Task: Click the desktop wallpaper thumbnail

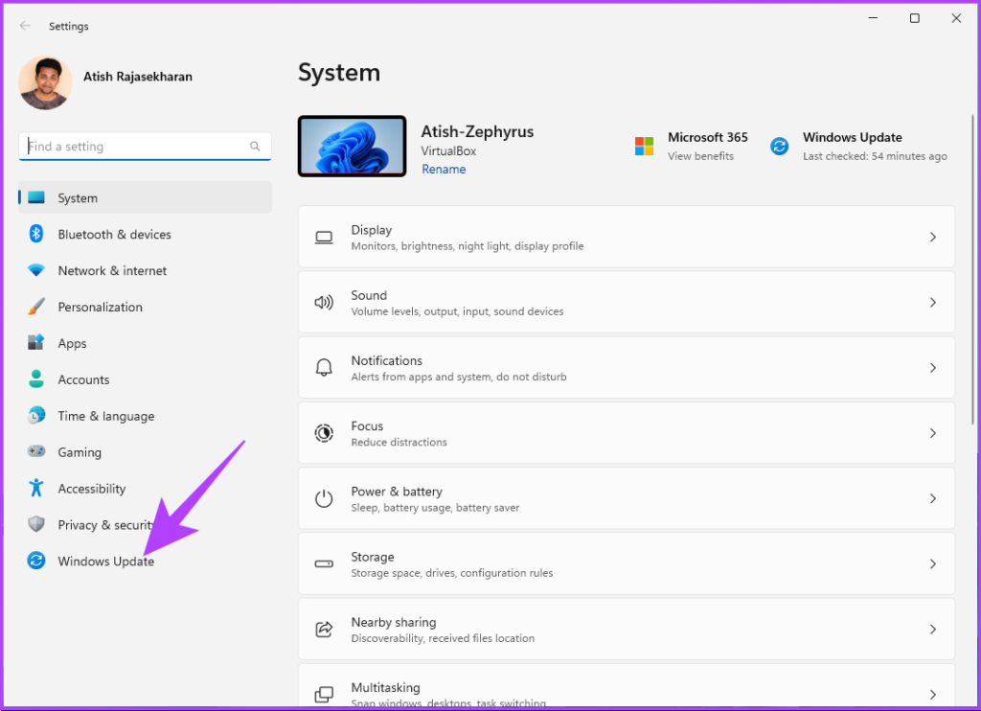Action: 352,147
